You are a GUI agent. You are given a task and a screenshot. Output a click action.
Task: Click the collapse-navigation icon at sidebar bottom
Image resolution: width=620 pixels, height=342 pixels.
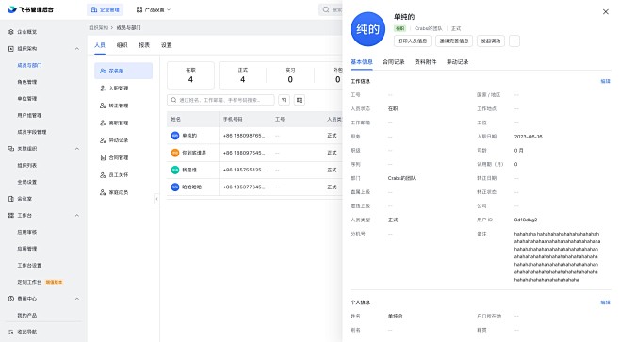click(11, 332)
